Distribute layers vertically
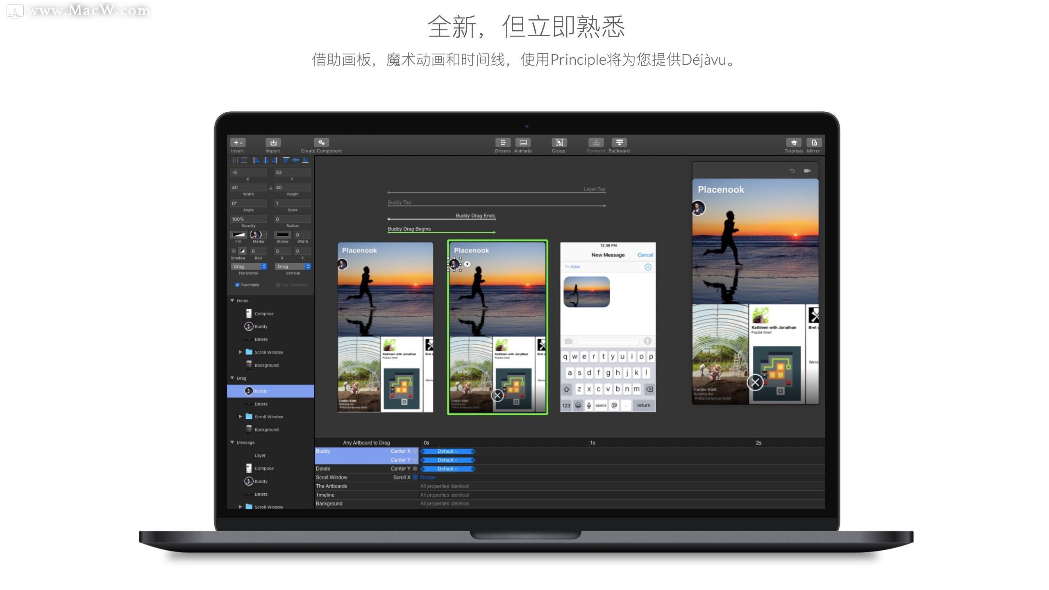 pyautogui.click(x=244, y=160)
